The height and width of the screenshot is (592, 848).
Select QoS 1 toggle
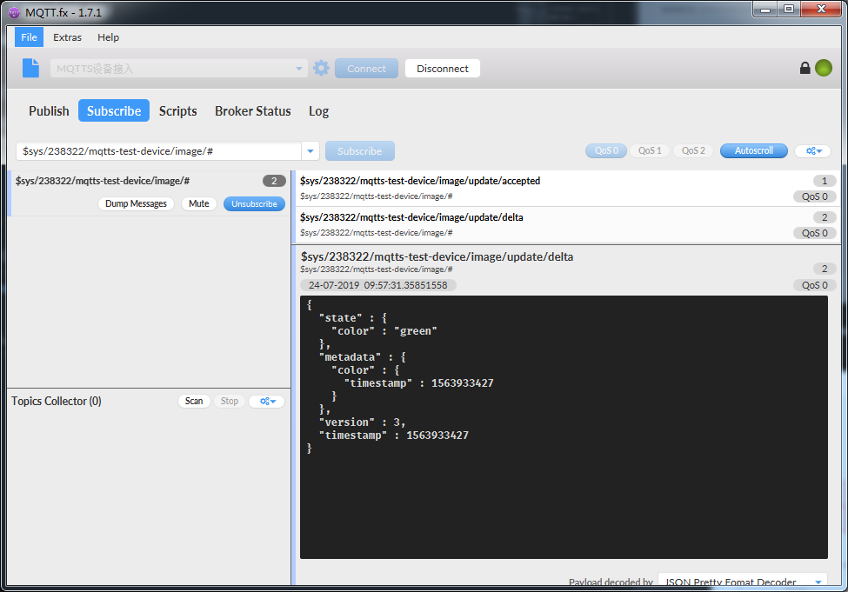[x=650, y=151]
